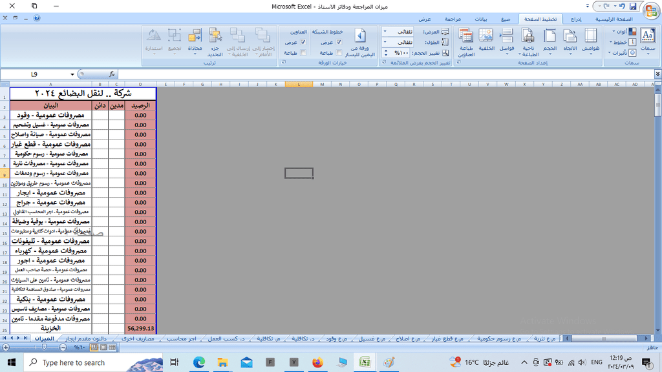The height and width of the screenshot is (372, 662).
Task: Open the Scale to Fit dialog launcher
Action: tap(384, 63)
